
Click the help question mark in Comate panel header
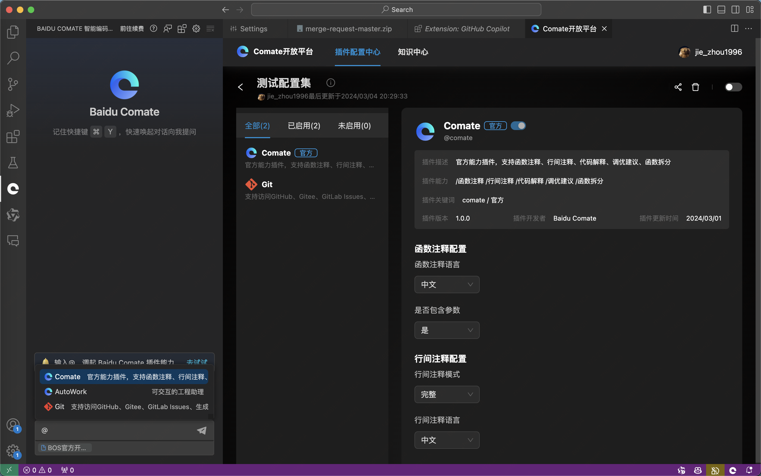pos(154,29)
